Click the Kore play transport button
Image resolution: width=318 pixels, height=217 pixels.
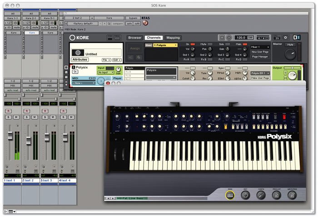(x=229, y=38)
